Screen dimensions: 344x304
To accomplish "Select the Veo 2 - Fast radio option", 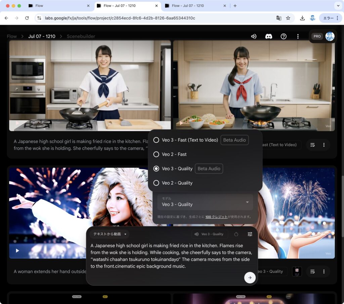I will coord(156,154).
